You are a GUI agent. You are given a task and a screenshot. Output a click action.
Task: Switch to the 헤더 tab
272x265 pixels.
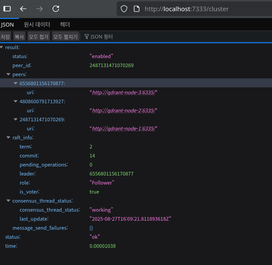tap(65, 25)
